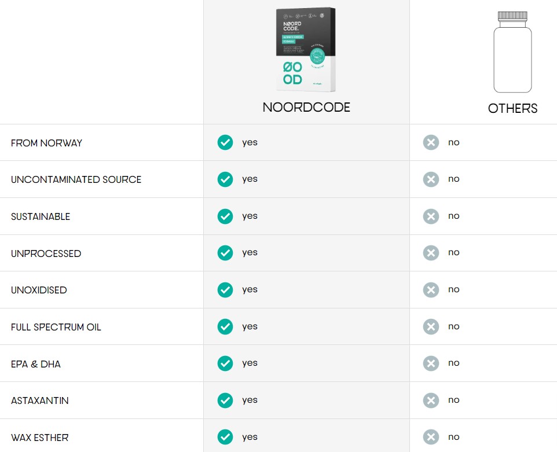Click grey cross in Unoxidised row

(x=431, y=290)
